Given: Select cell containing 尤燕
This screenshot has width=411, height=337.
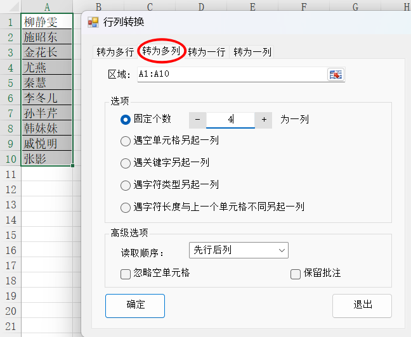Looking at the screenshot, I should point(47,67).
